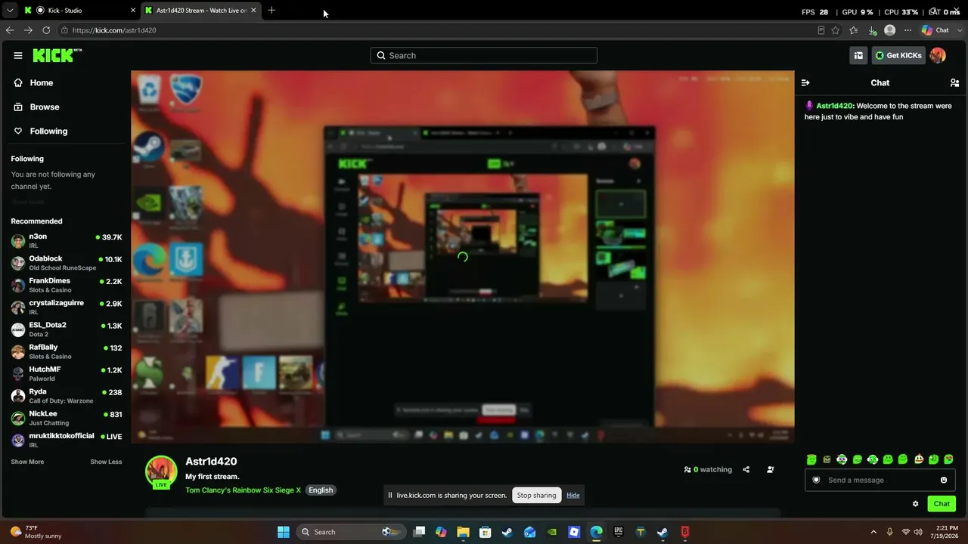Click the stream video player
The image size is (968, 544).
(463, 257)
